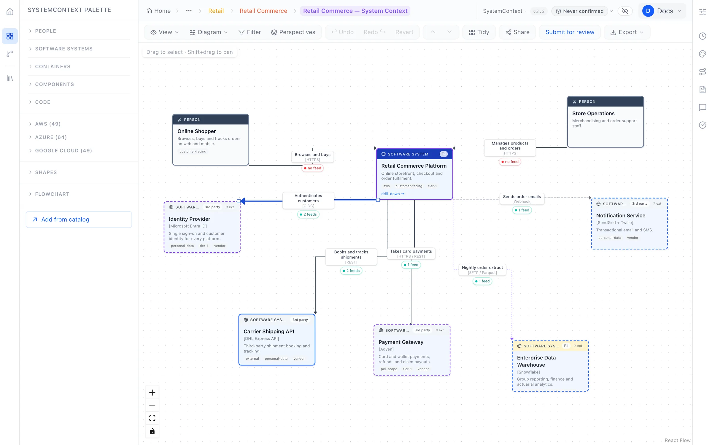Go to Retail Commerce breadcrumb
This screenshot has width=712, height=445.
coord(263,11)
